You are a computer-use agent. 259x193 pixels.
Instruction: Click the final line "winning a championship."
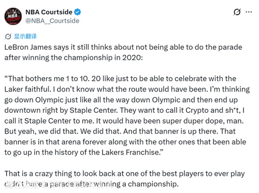[91, 184]
